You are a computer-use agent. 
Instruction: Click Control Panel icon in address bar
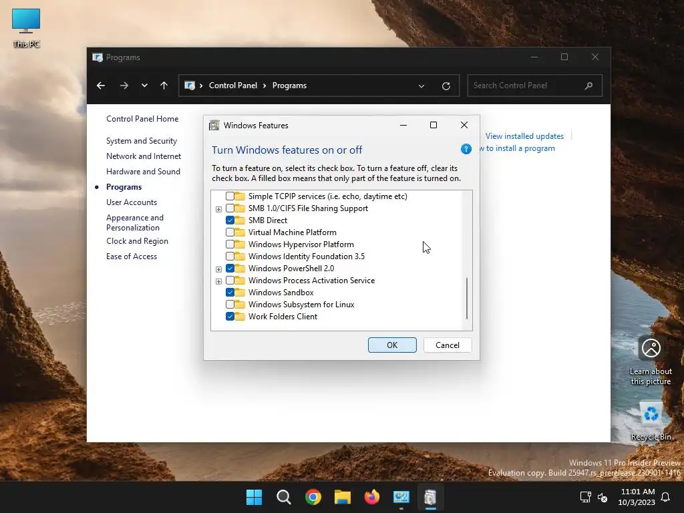pos(190,85)
